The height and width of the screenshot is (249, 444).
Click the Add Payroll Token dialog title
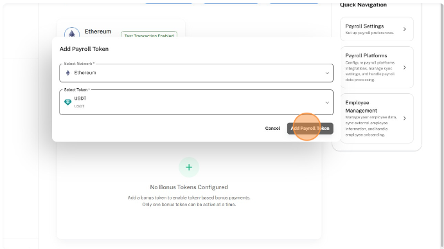point(84,49)
